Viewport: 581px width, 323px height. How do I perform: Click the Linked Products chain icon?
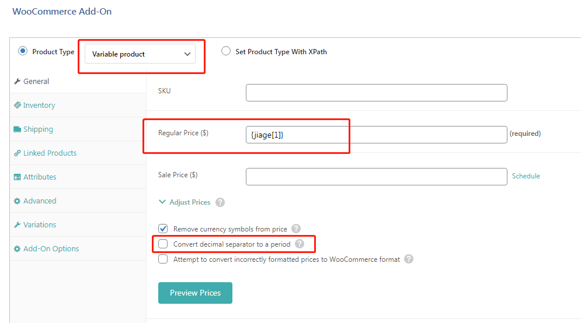tap(17, 153)
